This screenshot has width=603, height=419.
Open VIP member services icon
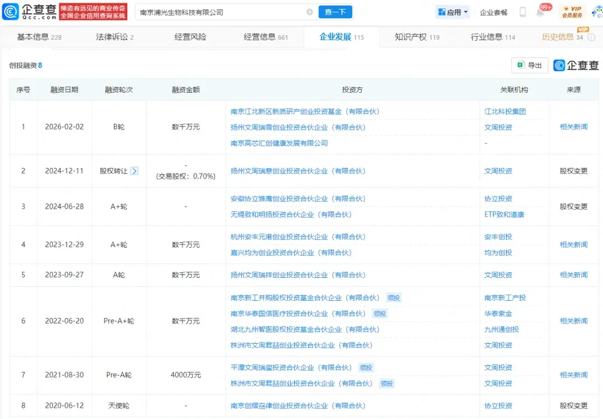[x=572, y=12]
